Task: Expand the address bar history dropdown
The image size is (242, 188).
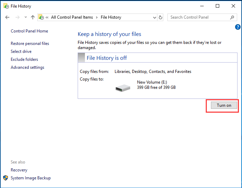Action: 154,17
